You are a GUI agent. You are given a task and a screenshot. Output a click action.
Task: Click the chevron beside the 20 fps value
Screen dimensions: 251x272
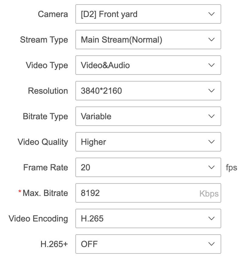(x=211, y=167)
